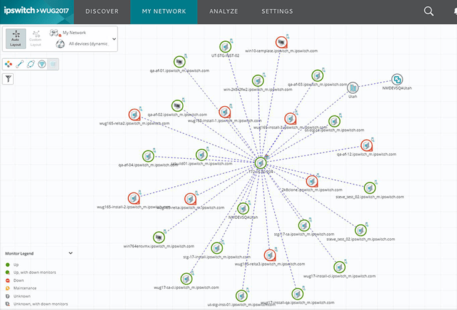Toggle the colored device status overlay
This screenshot has height=310, width=457.
[9, 64]
